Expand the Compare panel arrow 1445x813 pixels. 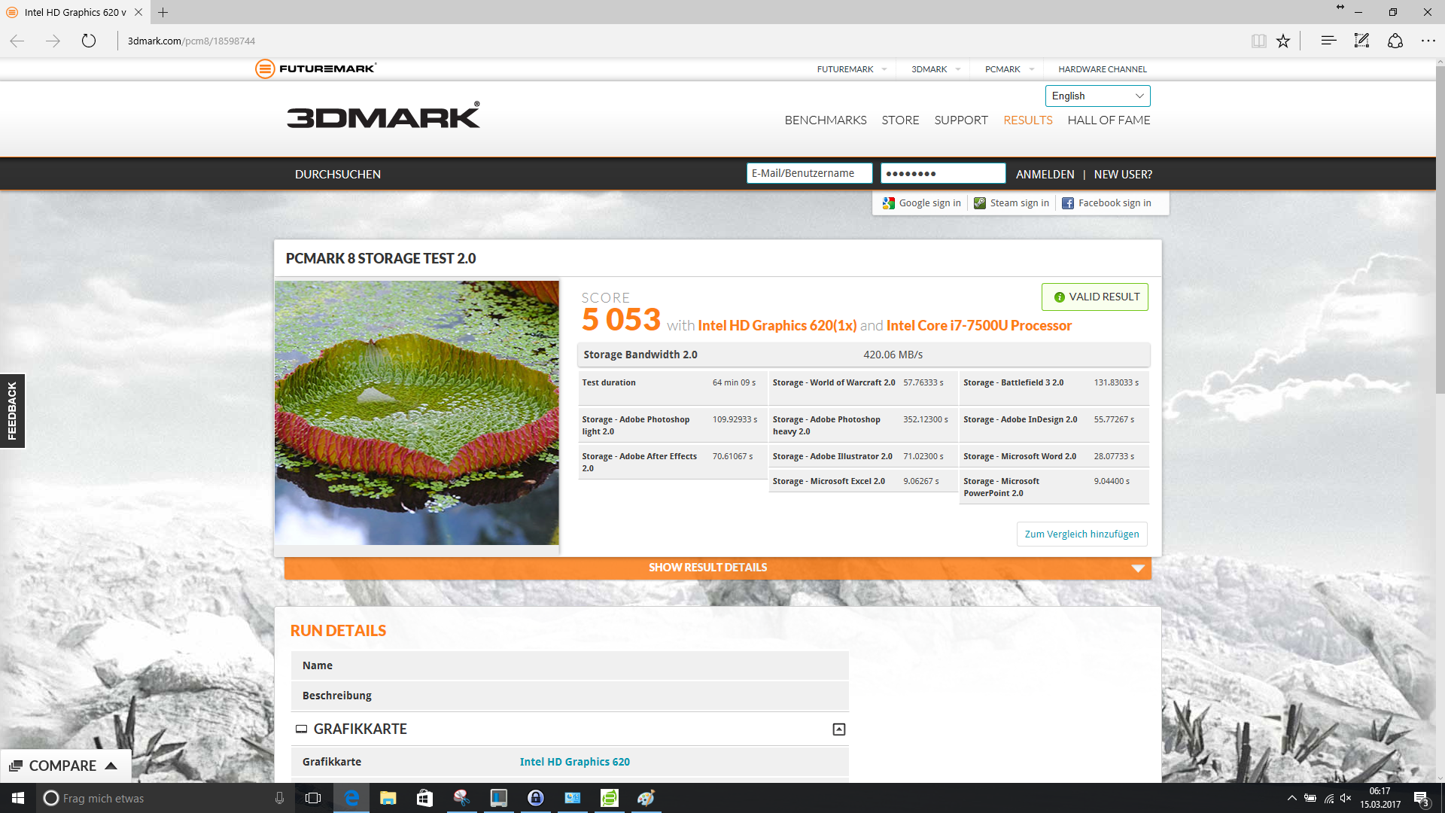click(111, 766)
